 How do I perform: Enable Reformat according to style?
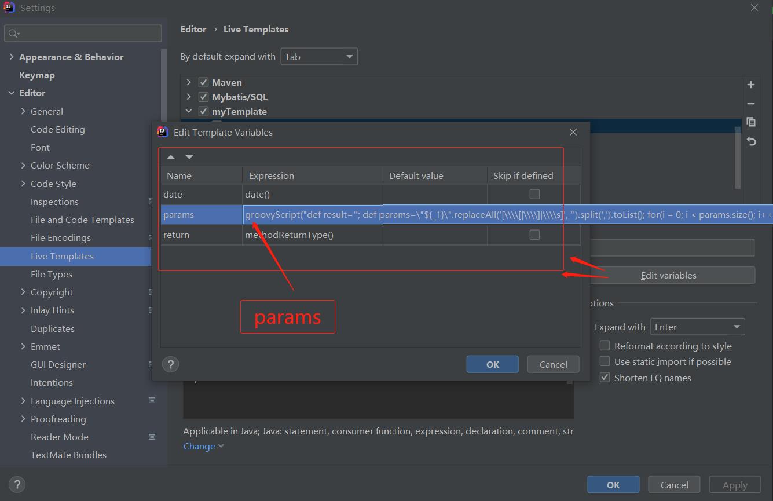[x=605, y=345]
